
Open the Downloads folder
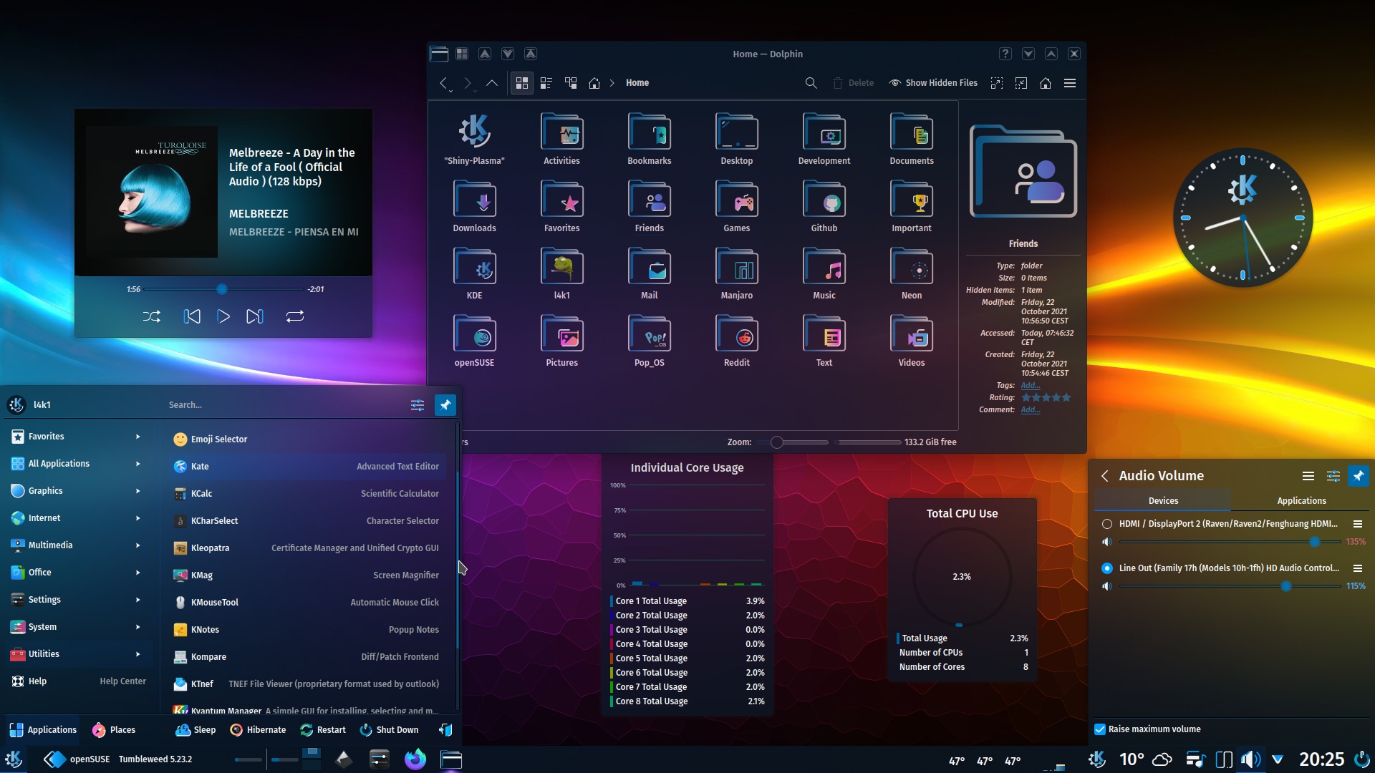point(474,207)
